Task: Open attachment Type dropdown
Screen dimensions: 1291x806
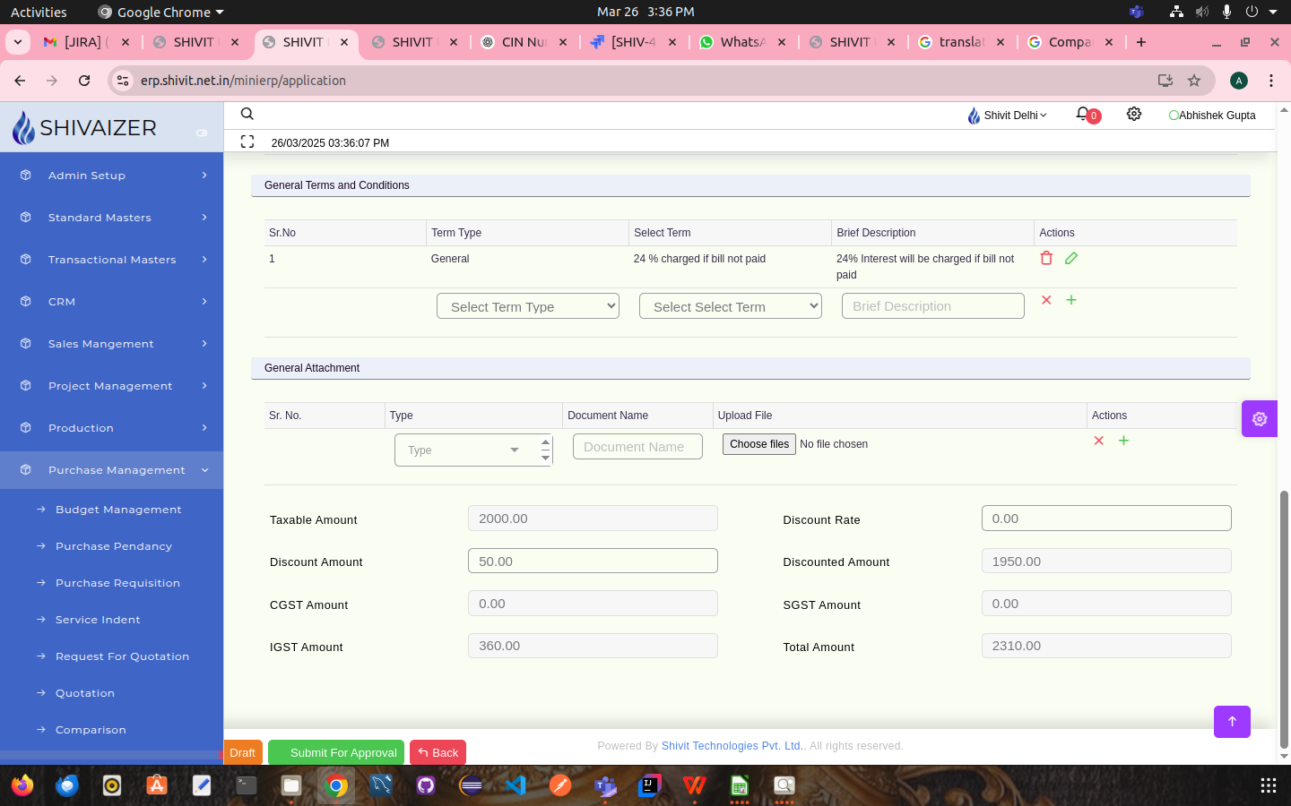Action: (464, 450)
